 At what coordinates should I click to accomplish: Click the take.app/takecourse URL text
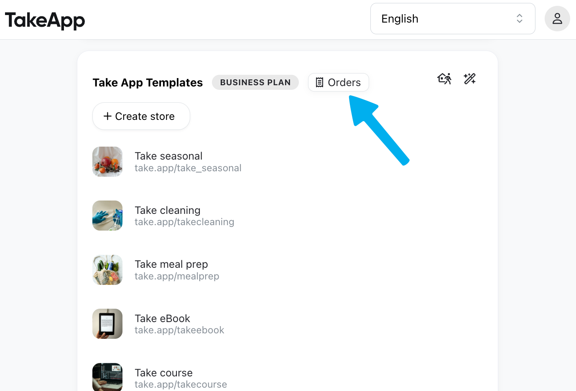pos(181,384)
